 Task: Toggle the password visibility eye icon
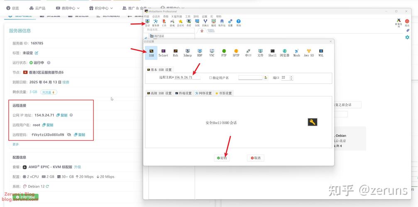[x=69, y=135]
